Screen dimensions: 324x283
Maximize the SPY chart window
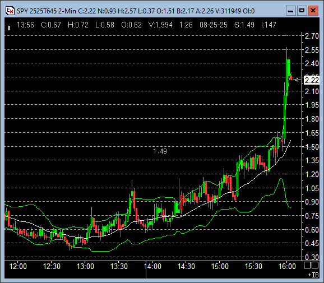[302, 11]
